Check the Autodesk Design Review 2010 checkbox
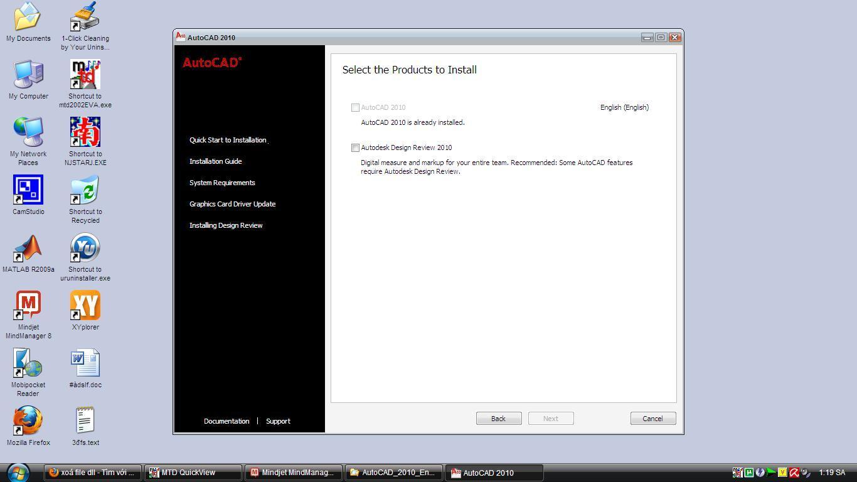The height and width of the screenshot is (482, 857). tap(355, 147)
